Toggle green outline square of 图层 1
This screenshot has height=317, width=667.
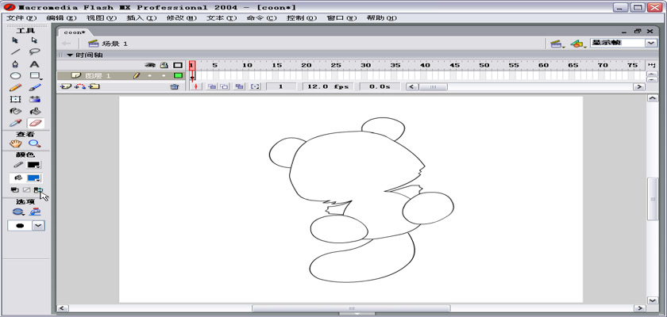[x=178, y=76]
